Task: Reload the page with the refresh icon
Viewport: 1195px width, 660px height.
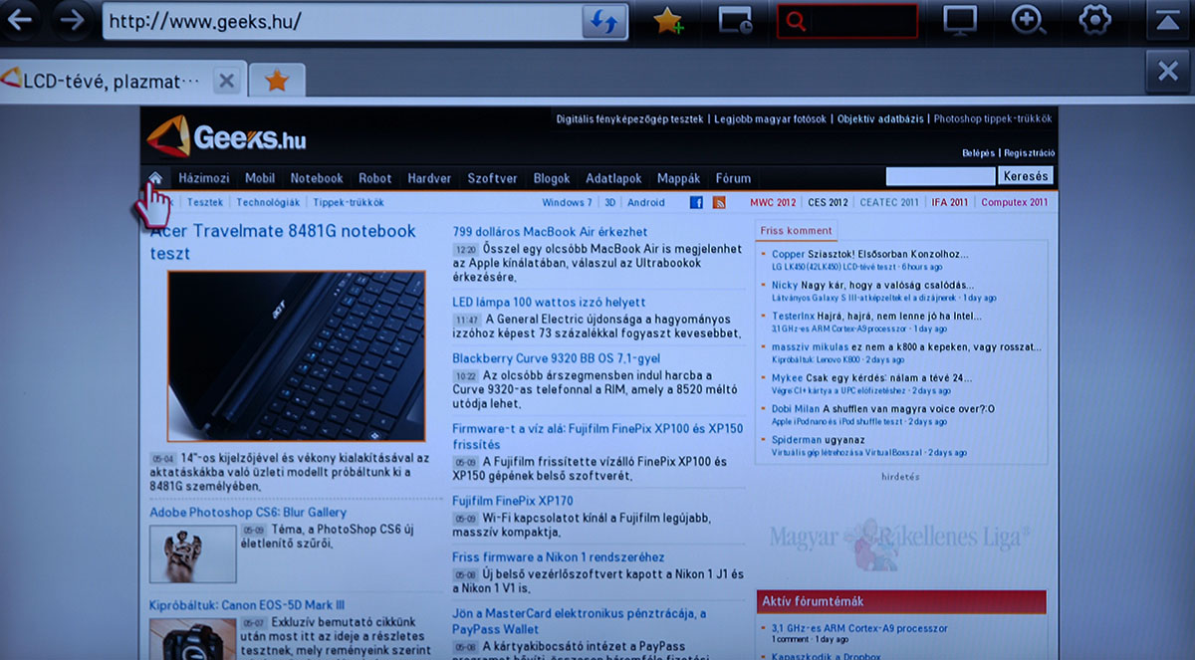Action: [x=604, y=22]
